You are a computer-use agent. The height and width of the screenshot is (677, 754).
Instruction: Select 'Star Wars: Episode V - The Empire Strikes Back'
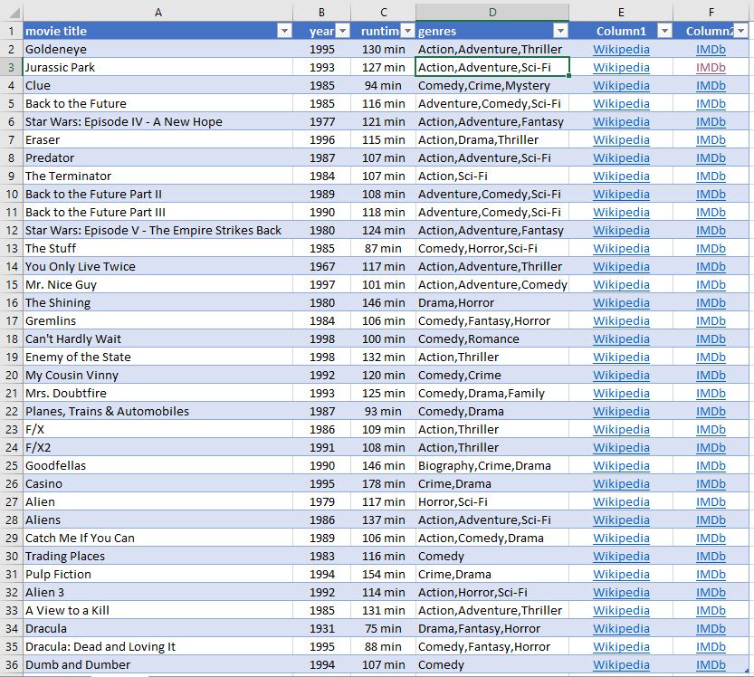[x=157, y=230]
